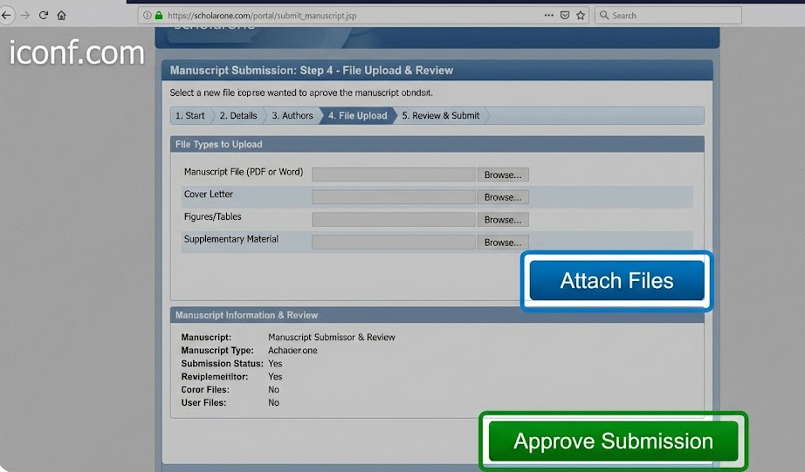Open the page actions three-dot menu
Image resolution: width=805 pixels, height=472 pixels.
[548, 16]
